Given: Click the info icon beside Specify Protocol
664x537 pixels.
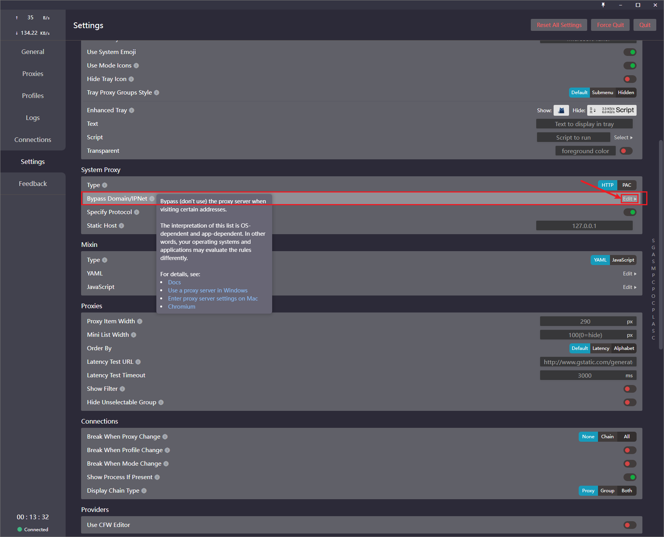Looking at the screenshot, I should (x=137, y=212).
